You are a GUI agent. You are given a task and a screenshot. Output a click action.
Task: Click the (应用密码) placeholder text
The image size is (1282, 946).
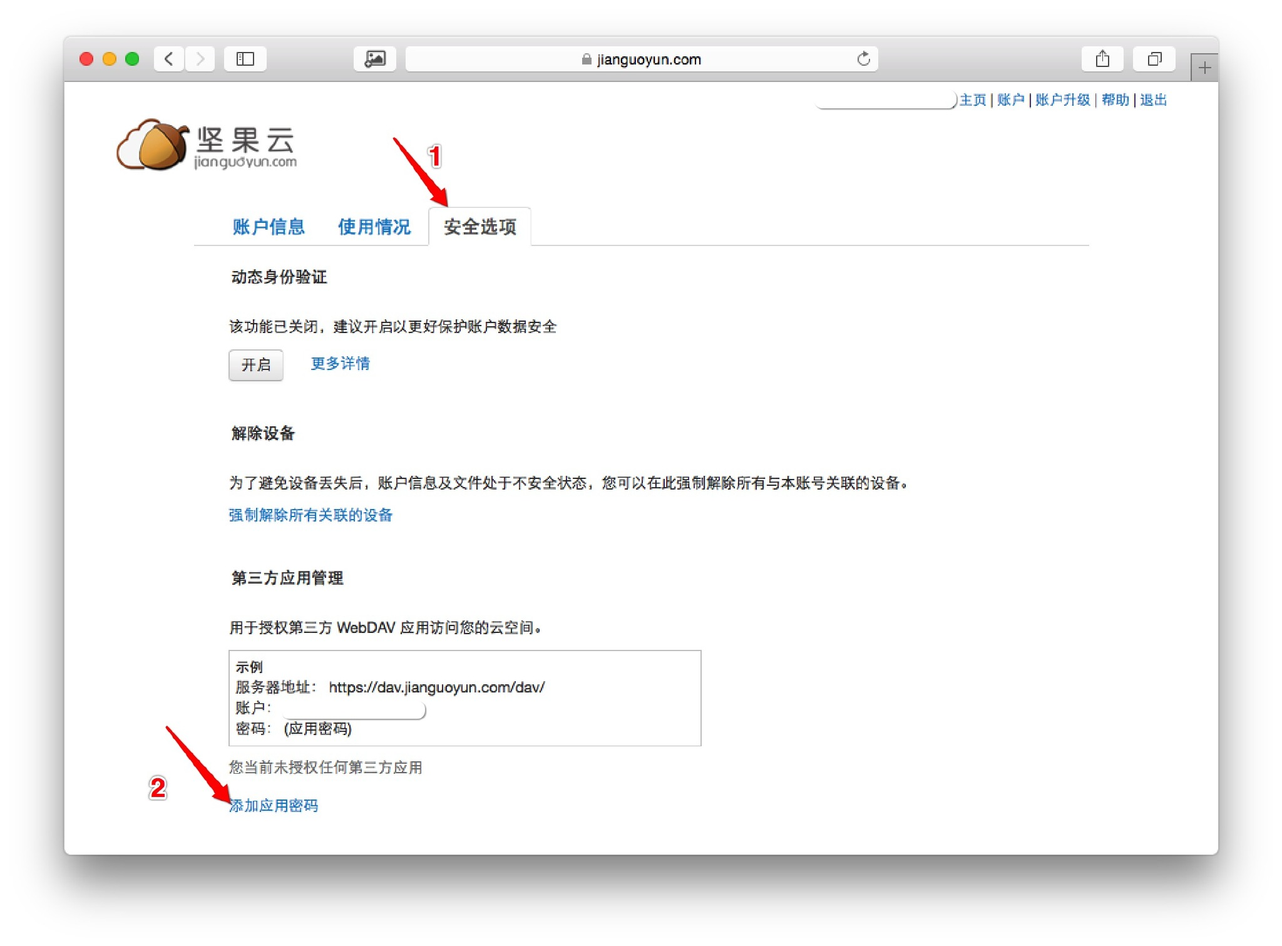tap(318, 729)
